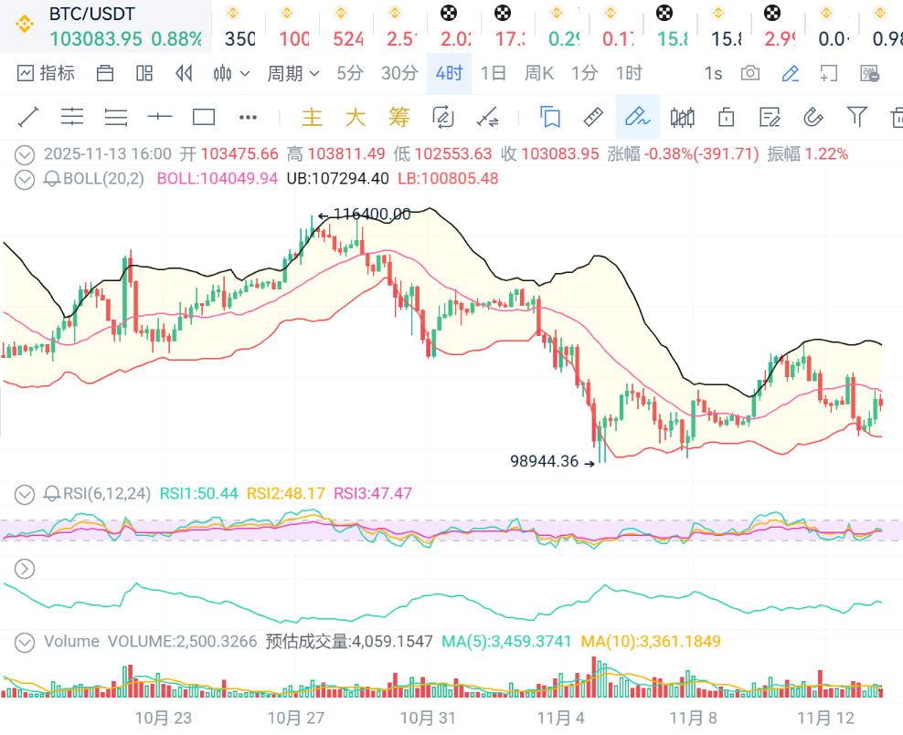This screenshot has height=735, width=903.
Task: Toggle the lock drawings icon
Action: (727, 117)
